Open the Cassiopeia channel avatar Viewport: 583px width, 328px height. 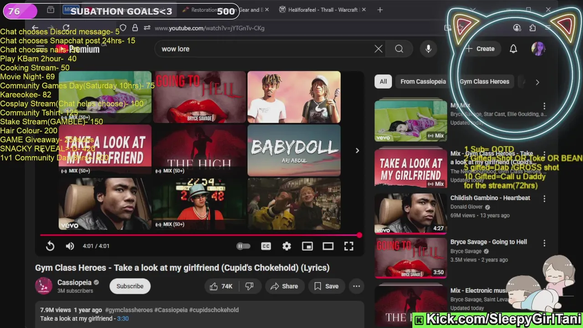click(x=44, y=286)
